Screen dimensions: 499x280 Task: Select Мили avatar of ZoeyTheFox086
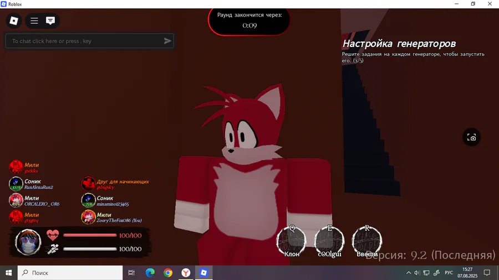coord(88,217)
